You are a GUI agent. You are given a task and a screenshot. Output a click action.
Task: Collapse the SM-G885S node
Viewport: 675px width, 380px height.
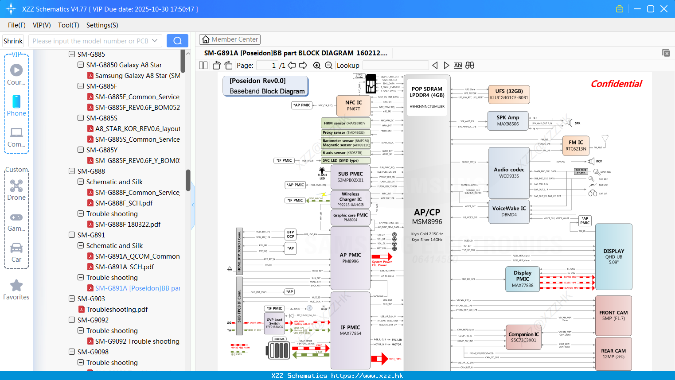pos(81,118)
